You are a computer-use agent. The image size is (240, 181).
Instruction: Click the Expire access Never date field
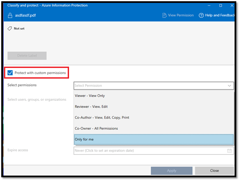click(154, 151)
